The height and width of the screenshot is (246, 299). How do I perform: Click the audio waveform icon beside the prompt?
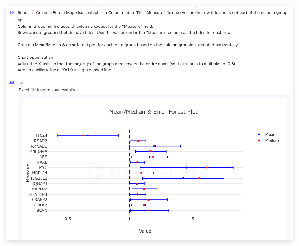pos(11,12)
